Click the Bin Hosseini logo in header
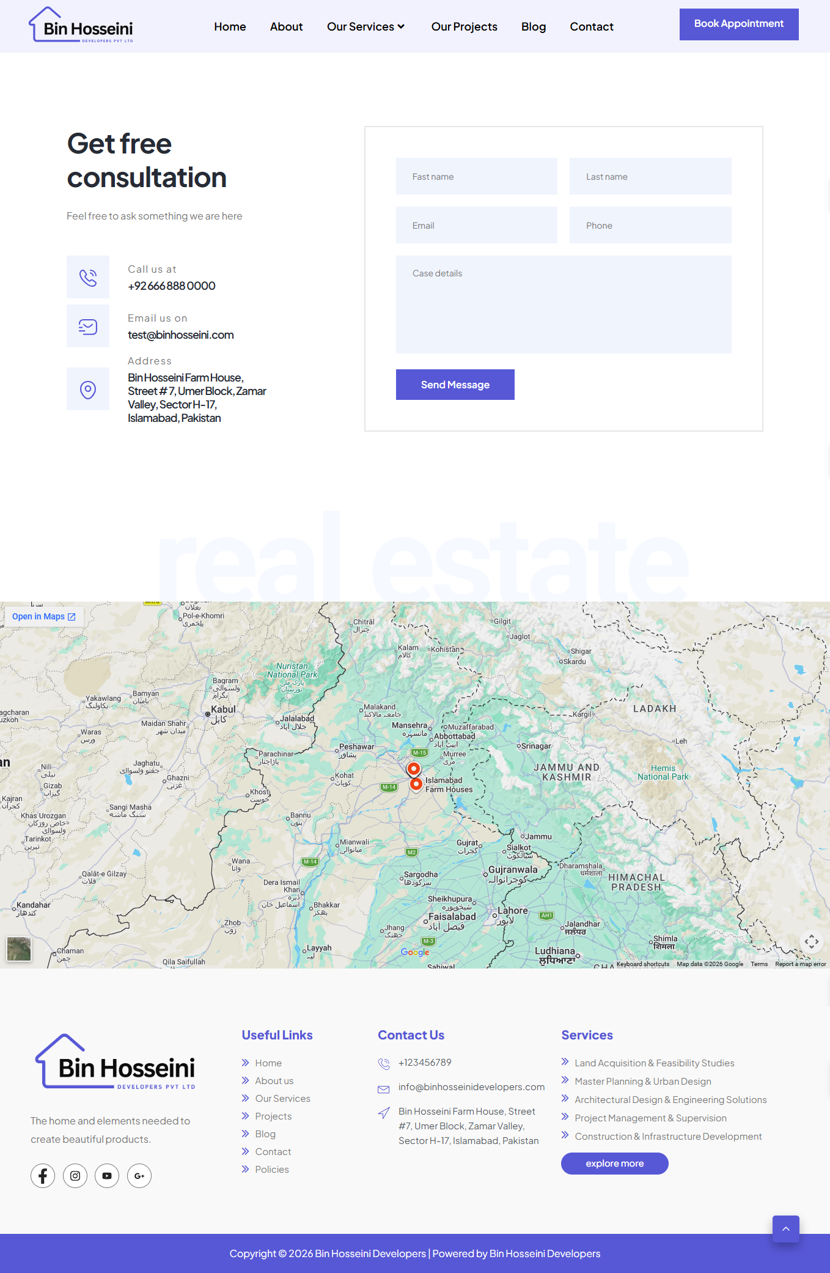The image size is (830, 1273). pyautogui.click(x=81, y=26)
